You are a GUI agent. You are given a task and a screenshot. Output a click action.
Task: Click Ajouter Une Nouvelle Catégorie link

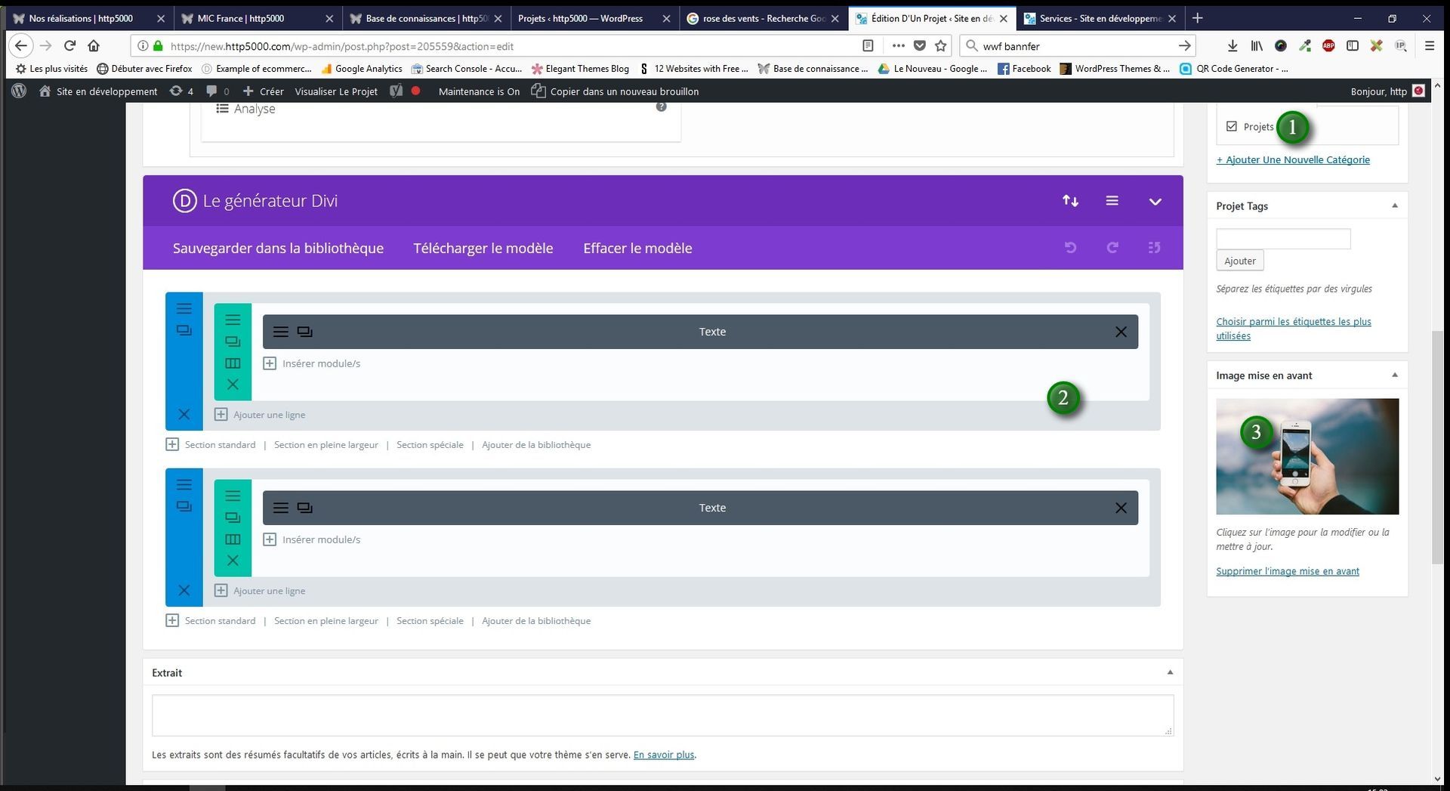click(x=1293, y=159)
